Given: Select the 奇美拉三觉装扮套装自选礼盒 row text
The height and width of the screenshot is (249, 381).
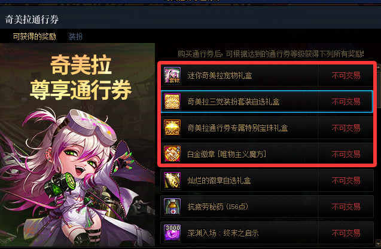Looking at the screenshot, I should 233,102.
